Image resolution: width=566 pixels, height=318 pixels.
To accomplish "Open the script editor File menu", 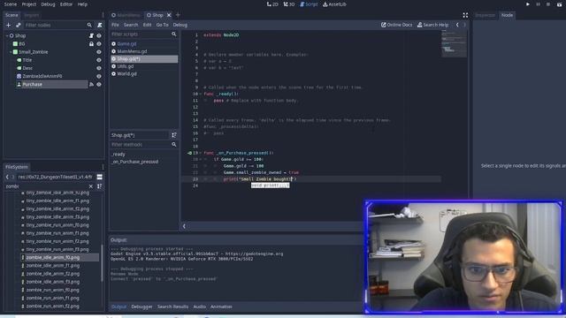I will click(115, 25).
